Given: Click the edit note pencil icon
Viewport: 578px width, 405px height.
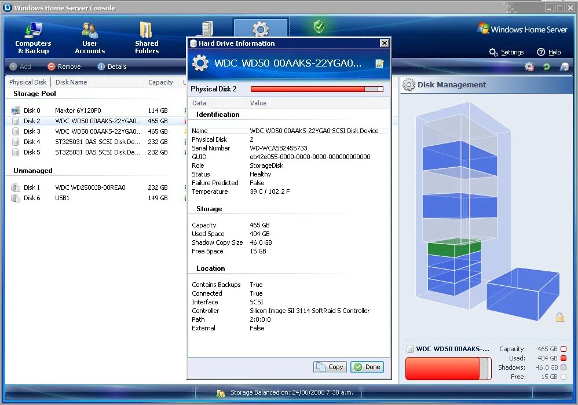Looking at the screenshot, I should 379,63.
